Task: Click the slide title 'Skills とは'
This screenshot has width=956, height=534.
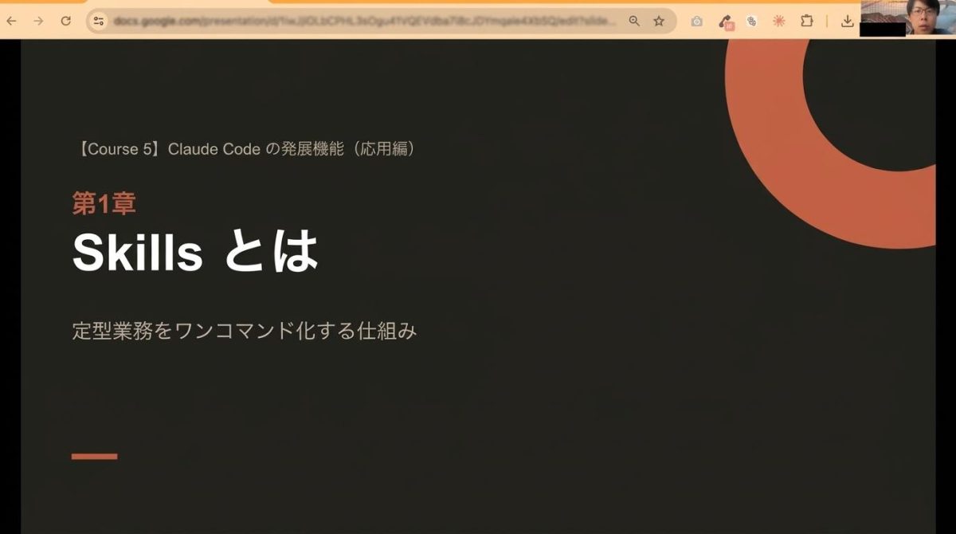Action: click(x=195, y=252)
